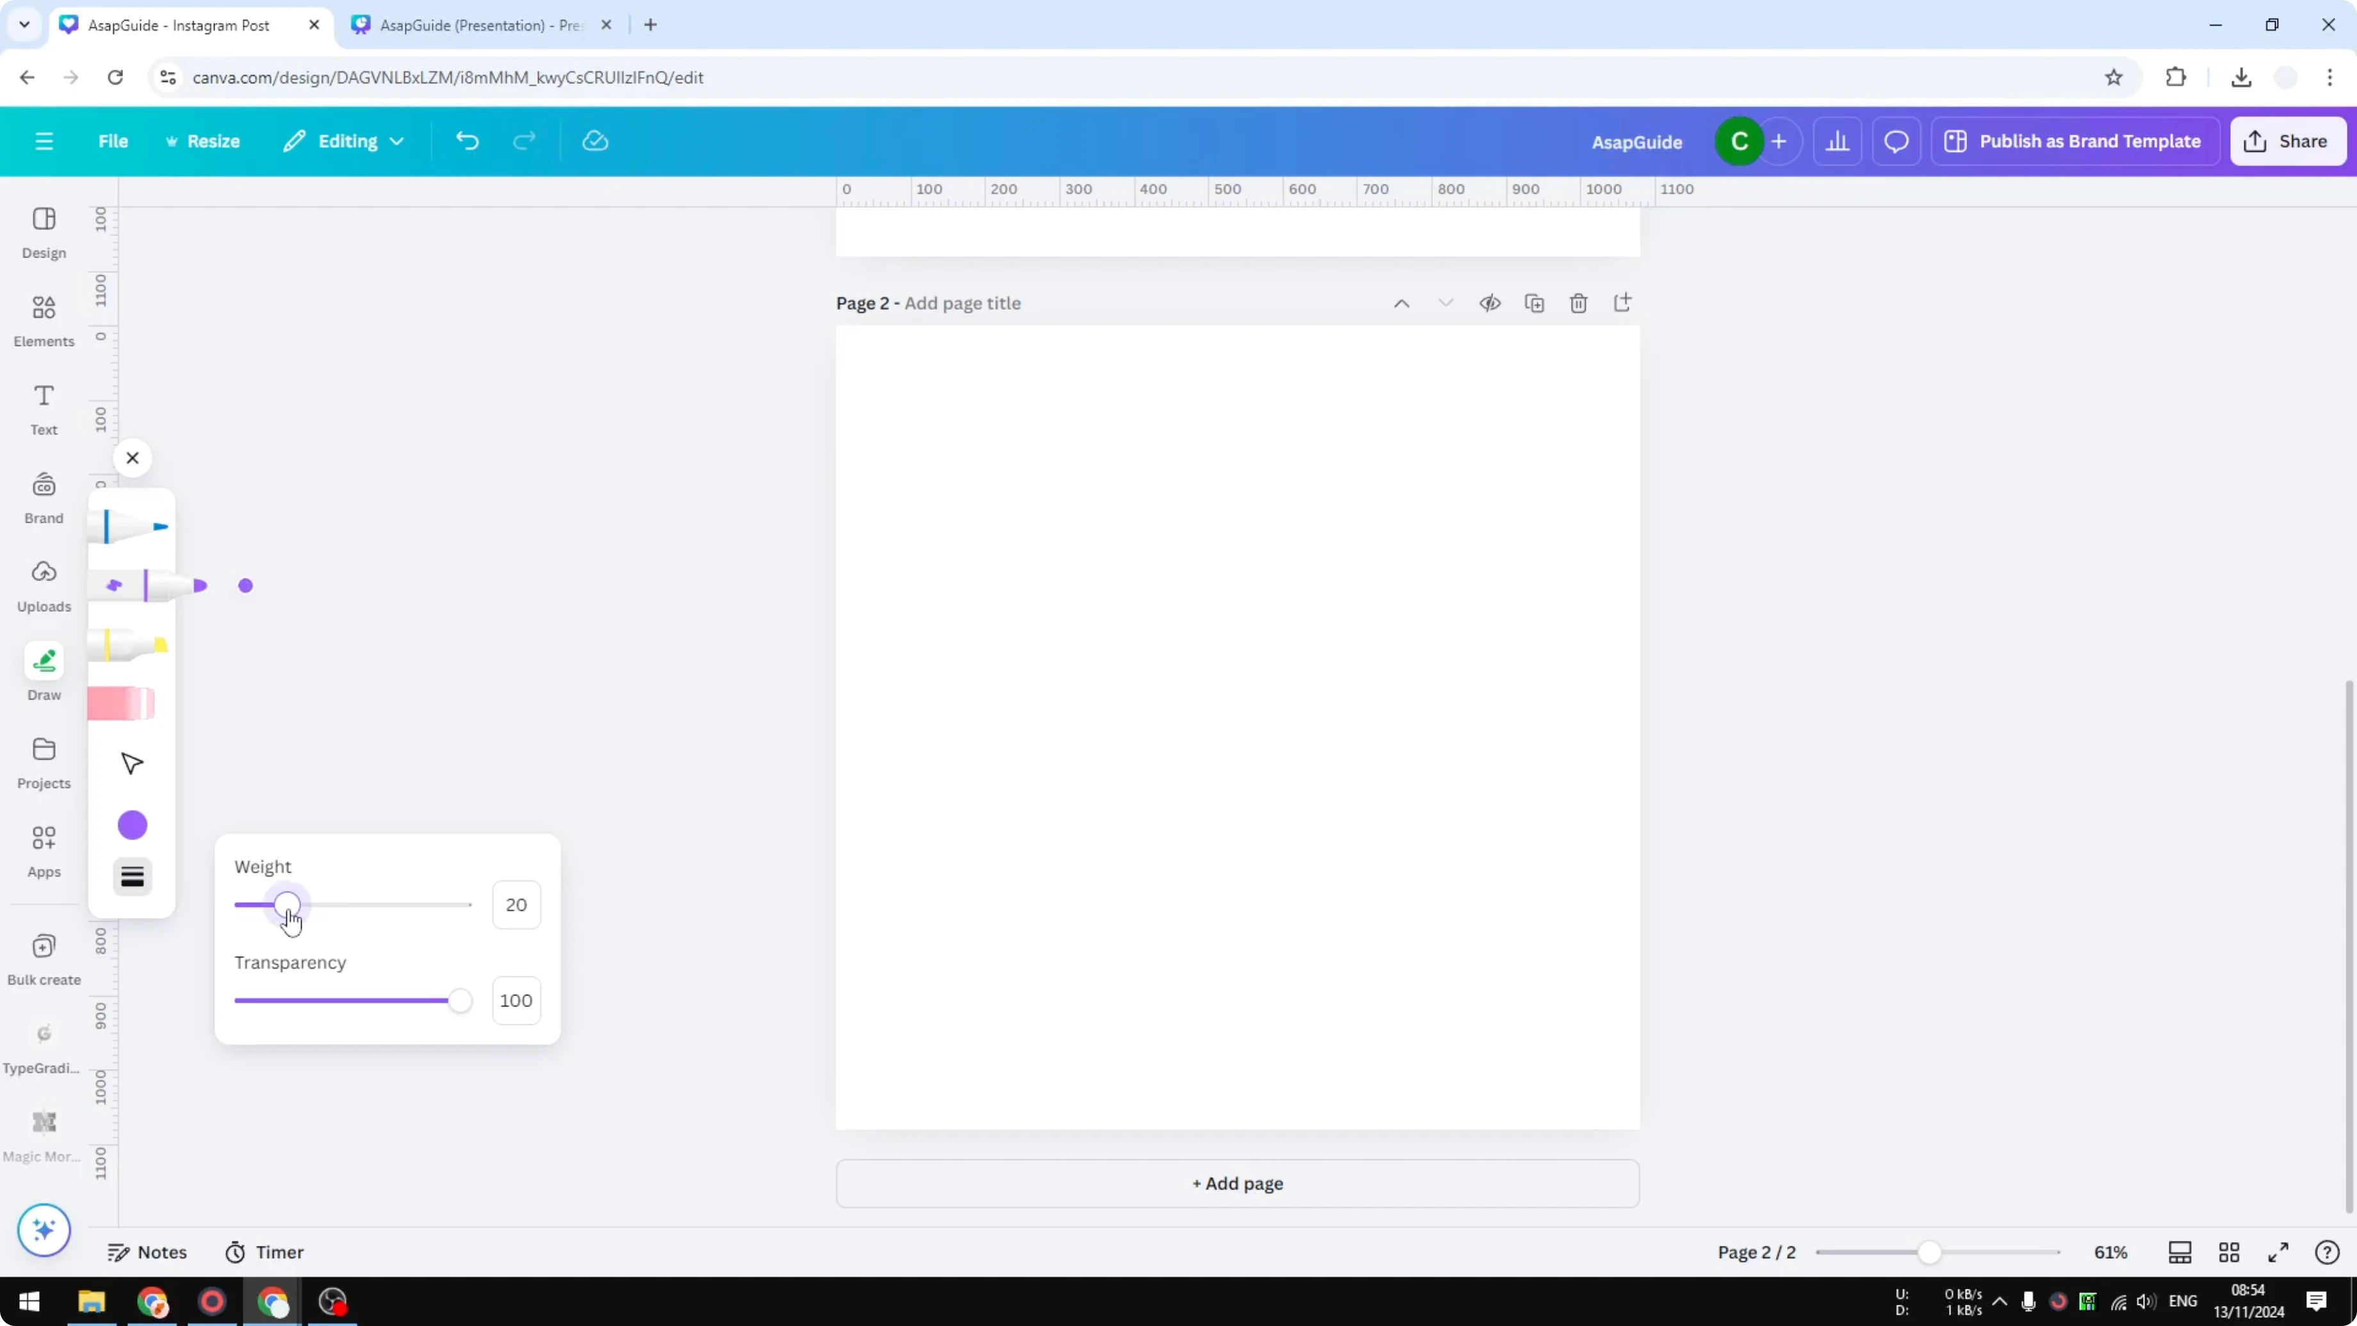Duplicate Page 2 using the copy icon
Image resolution: width=2357 pixels, height=1326 pixels.
[1535, 303]
